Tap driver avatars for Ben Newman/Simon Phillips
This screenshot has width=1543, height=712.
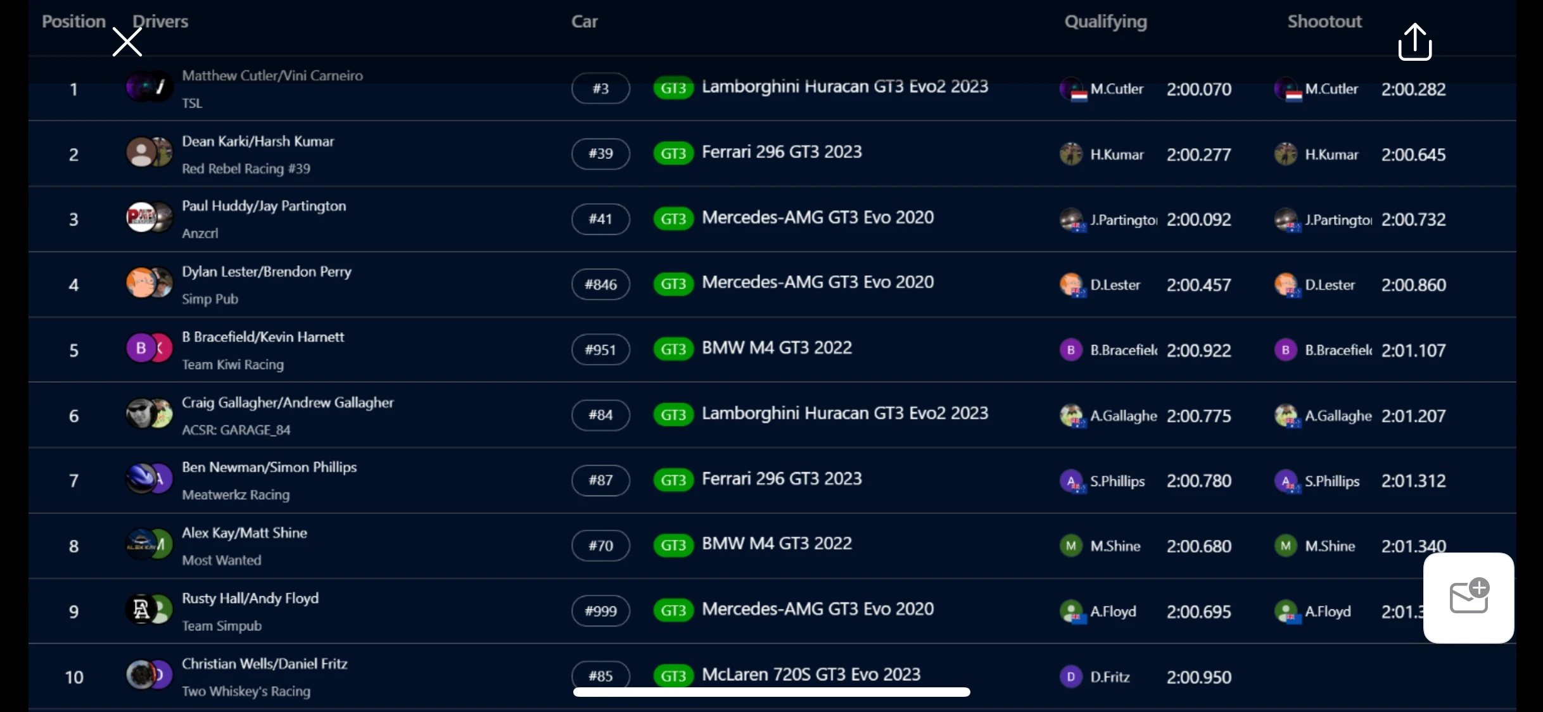(149, 479)
